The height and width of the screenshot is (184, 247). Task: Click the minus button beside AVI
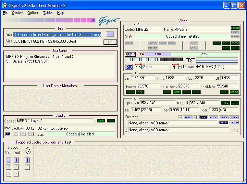tap(195, 117)
